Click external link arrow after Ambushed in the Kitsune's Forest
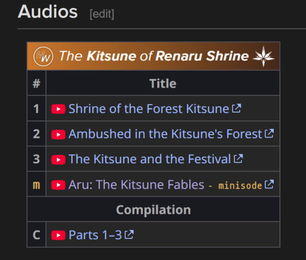This screenshot has height=260, width=306. (x=269, y=133)
